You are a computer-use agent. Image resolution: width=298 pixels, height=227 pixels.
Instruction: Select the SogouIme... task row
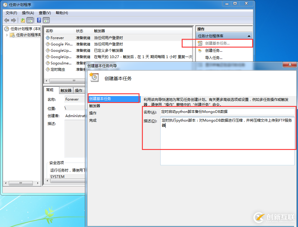(x=65, y=63)
